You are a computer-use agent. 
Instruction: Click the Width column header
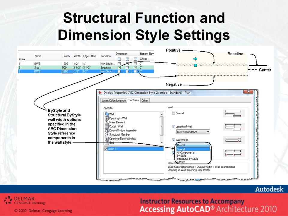77,56
